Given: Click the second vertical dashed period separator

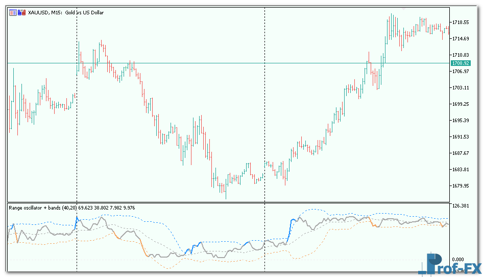Looking at the screenshot, I should [264, 128].
